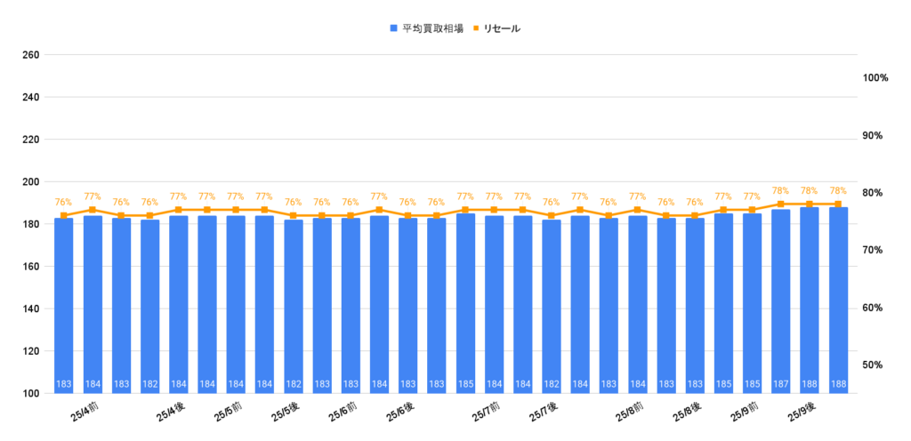This screenshot has height=441, width=911.
Task: Select the 平均買取相場 legend text
Action: [432, 28]
